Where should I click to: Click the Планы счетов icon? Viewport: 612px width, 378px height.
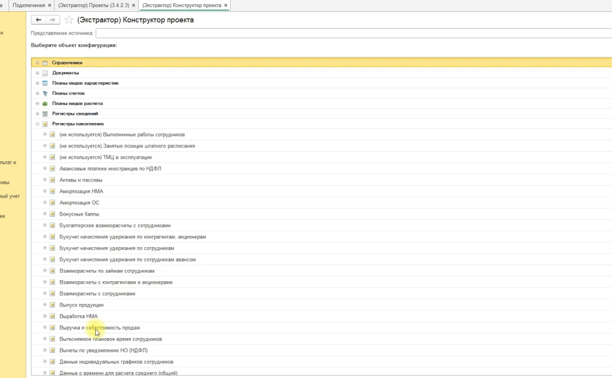(x=45, y=93)
